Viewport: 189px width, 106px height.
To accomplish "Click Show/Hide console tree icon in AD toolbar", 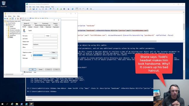I will (12, 19).
